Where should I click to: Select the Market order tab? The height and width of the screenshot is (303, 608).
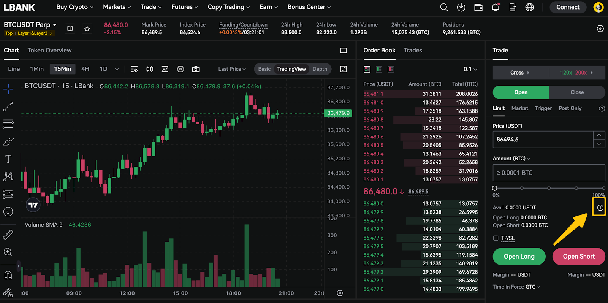pyautogui.click(x=520, y=108)
